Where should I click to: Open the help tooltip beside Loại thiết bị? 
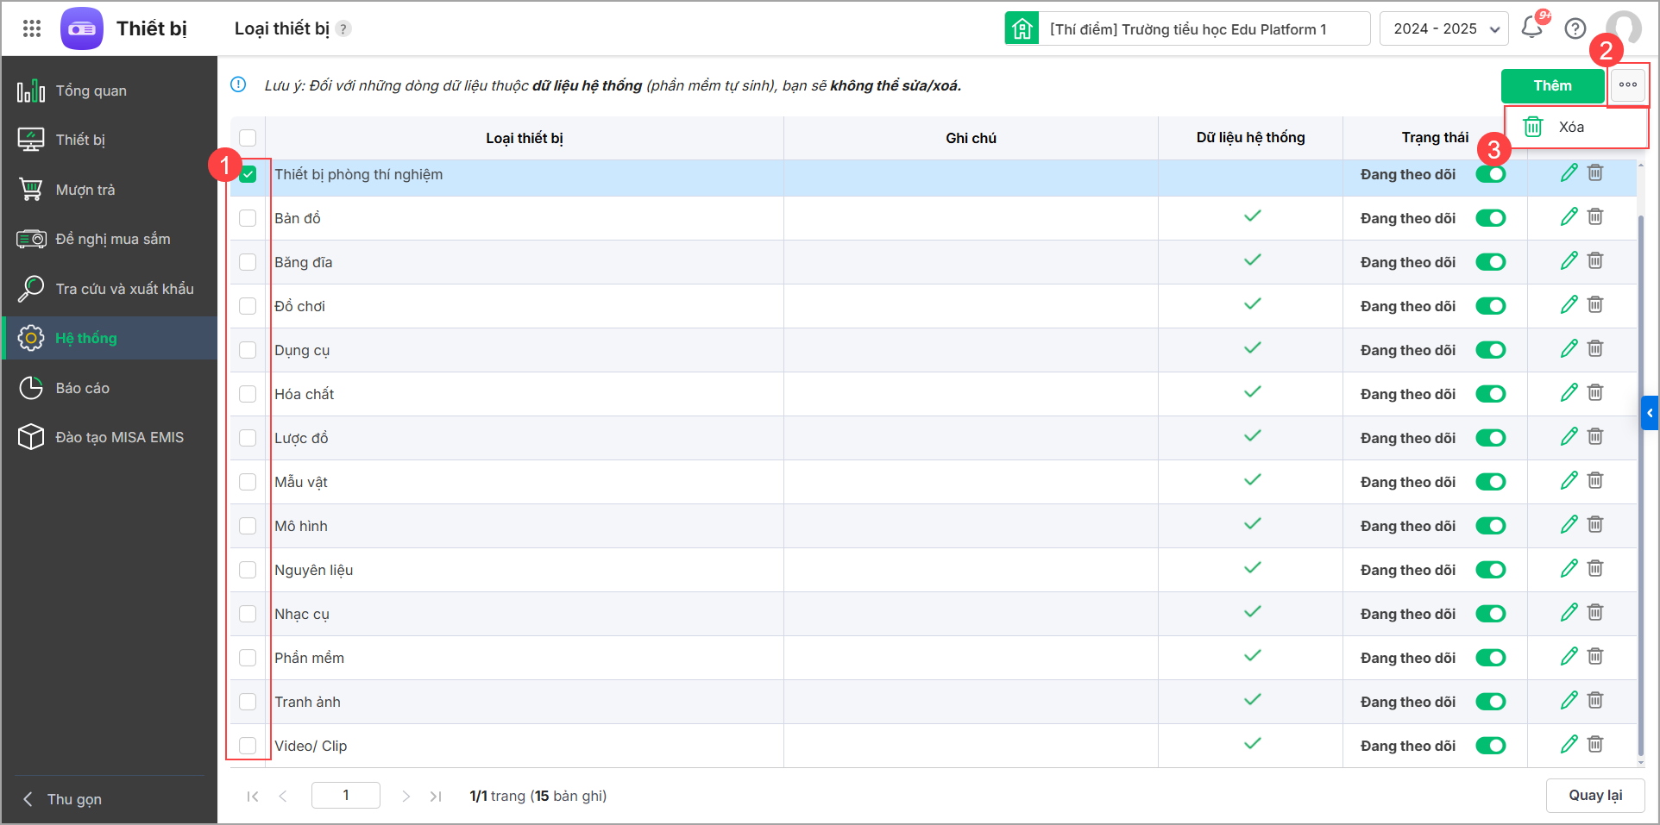343,28
